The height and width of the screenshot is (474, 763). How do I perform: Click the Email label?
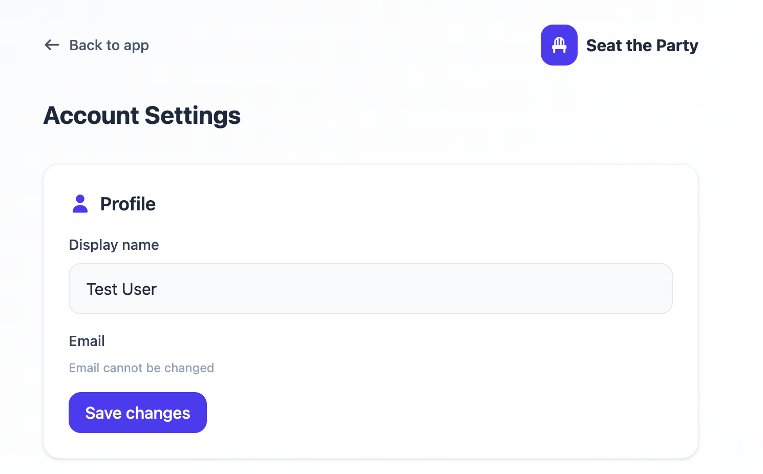pyautogui.click(x=87, y=341)
